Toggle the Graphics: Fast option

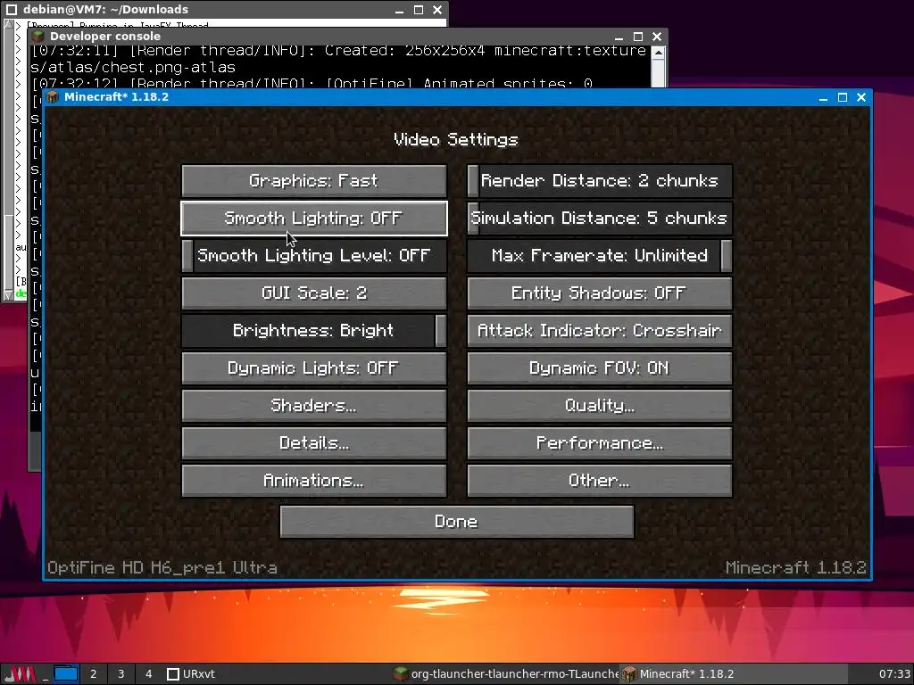314,180
